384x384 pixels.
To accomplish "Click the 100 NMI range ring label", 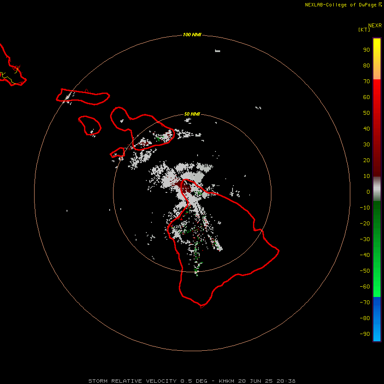I will 192,35.
